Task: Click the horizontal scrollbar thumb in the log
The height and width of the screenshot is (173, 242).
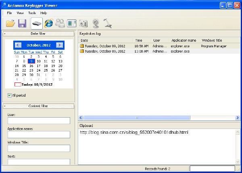Action: tap(137, 118)
